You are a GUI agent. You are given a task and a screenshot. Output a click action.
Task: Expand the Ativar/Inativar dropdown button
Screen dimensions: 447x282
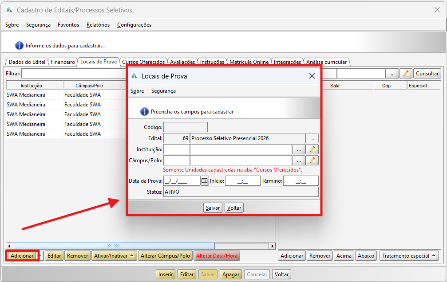(132, 256)
